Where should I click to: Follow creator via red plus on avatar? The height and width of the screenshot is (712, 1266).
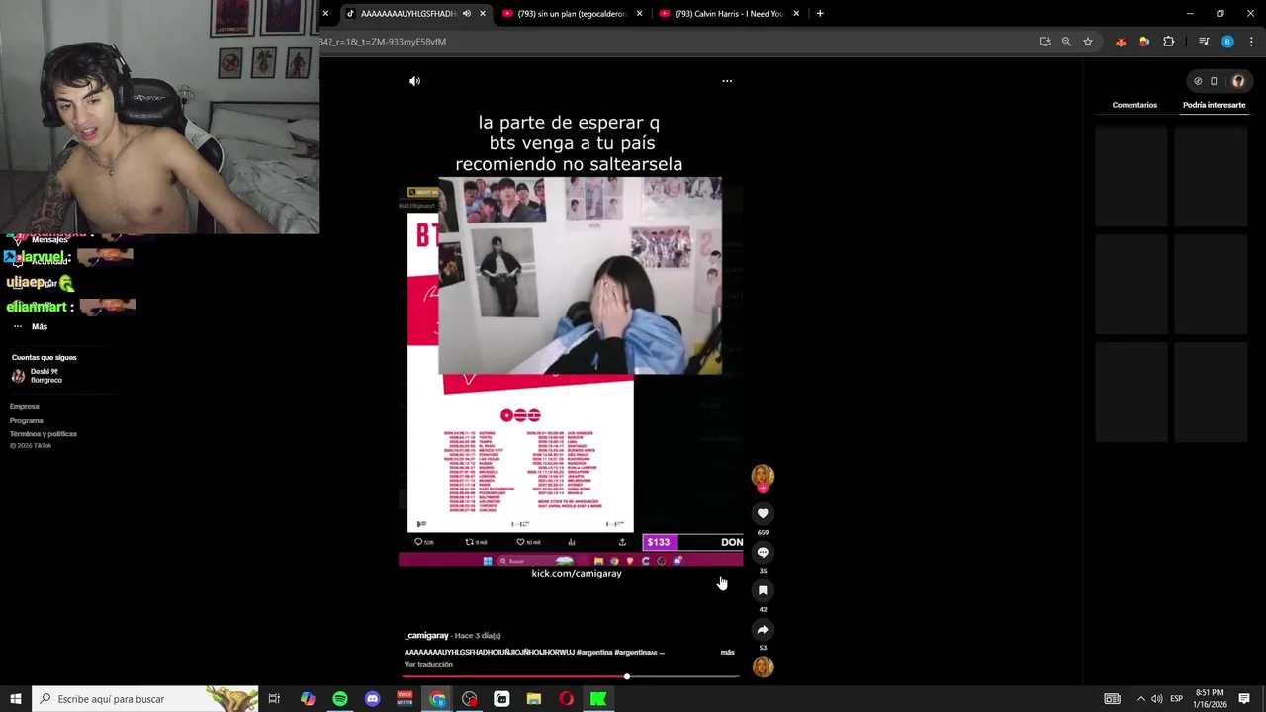[x=763, y=489]
